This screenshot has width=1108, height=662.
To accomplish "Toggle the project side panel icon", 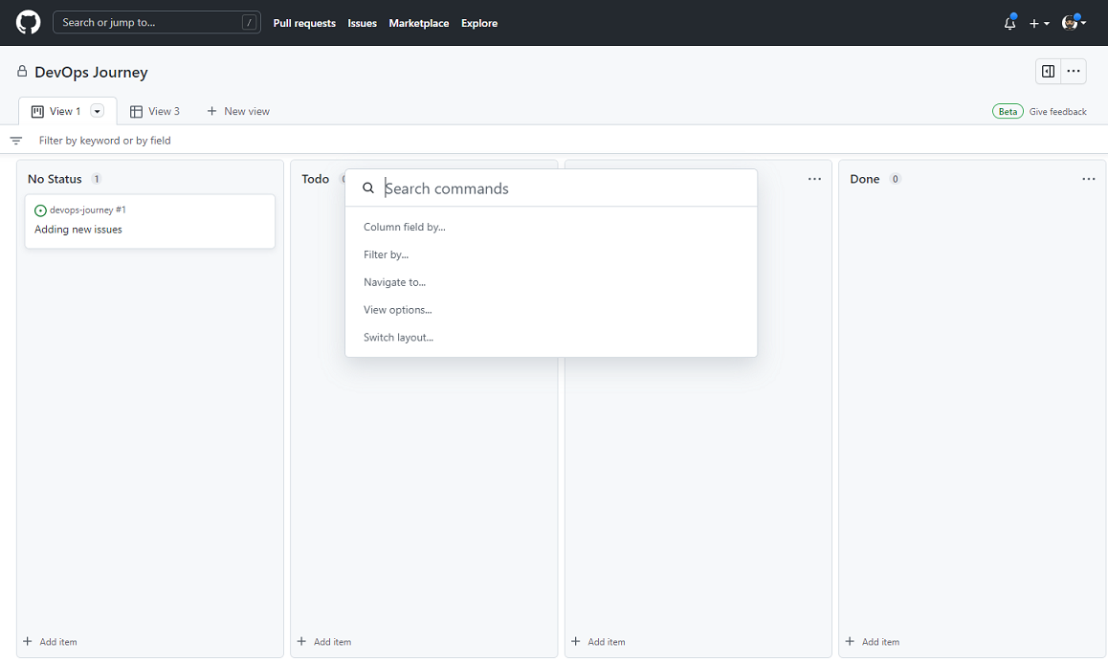I will pyautogui.click(x=1048, y=72).
